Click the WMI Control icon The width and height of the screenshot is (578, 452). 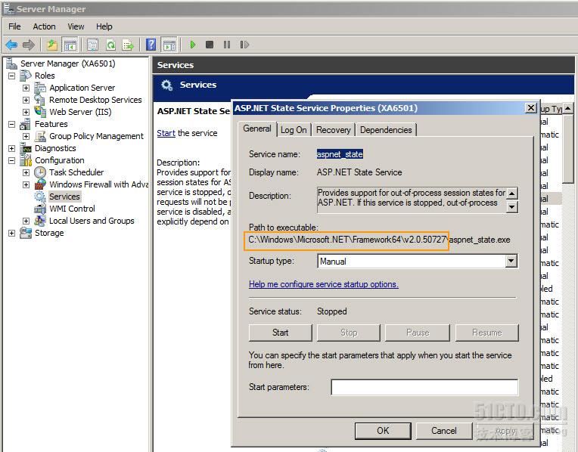pos(40,209)
